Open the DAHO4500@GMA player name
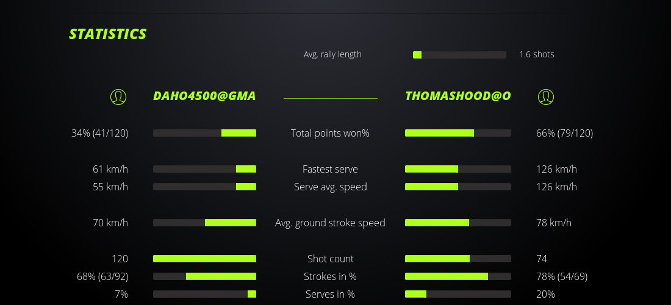Viewport: 671px width, 305px height. coord(204,96)
